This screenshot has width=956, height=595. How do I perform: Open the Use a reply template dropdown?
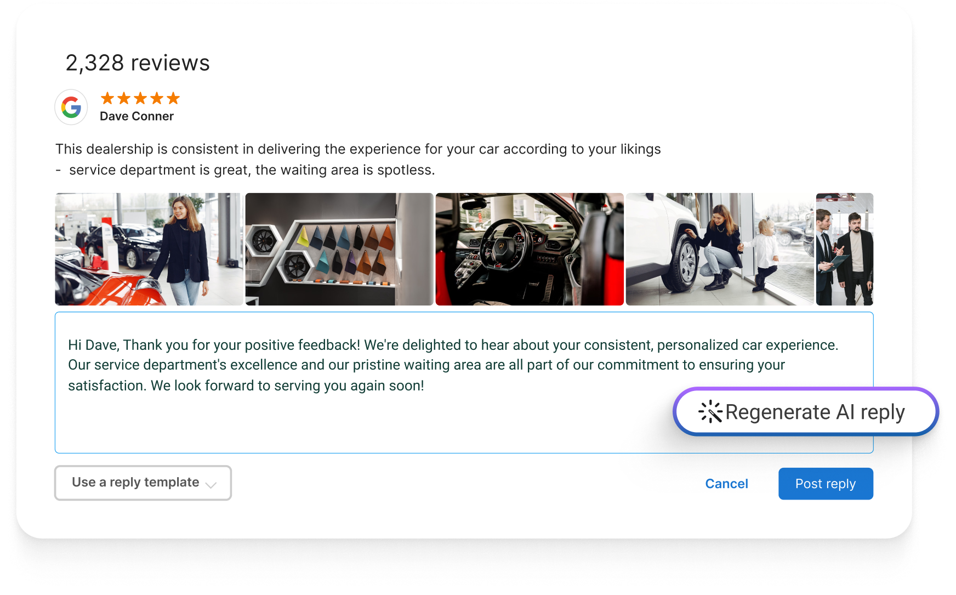143,483
